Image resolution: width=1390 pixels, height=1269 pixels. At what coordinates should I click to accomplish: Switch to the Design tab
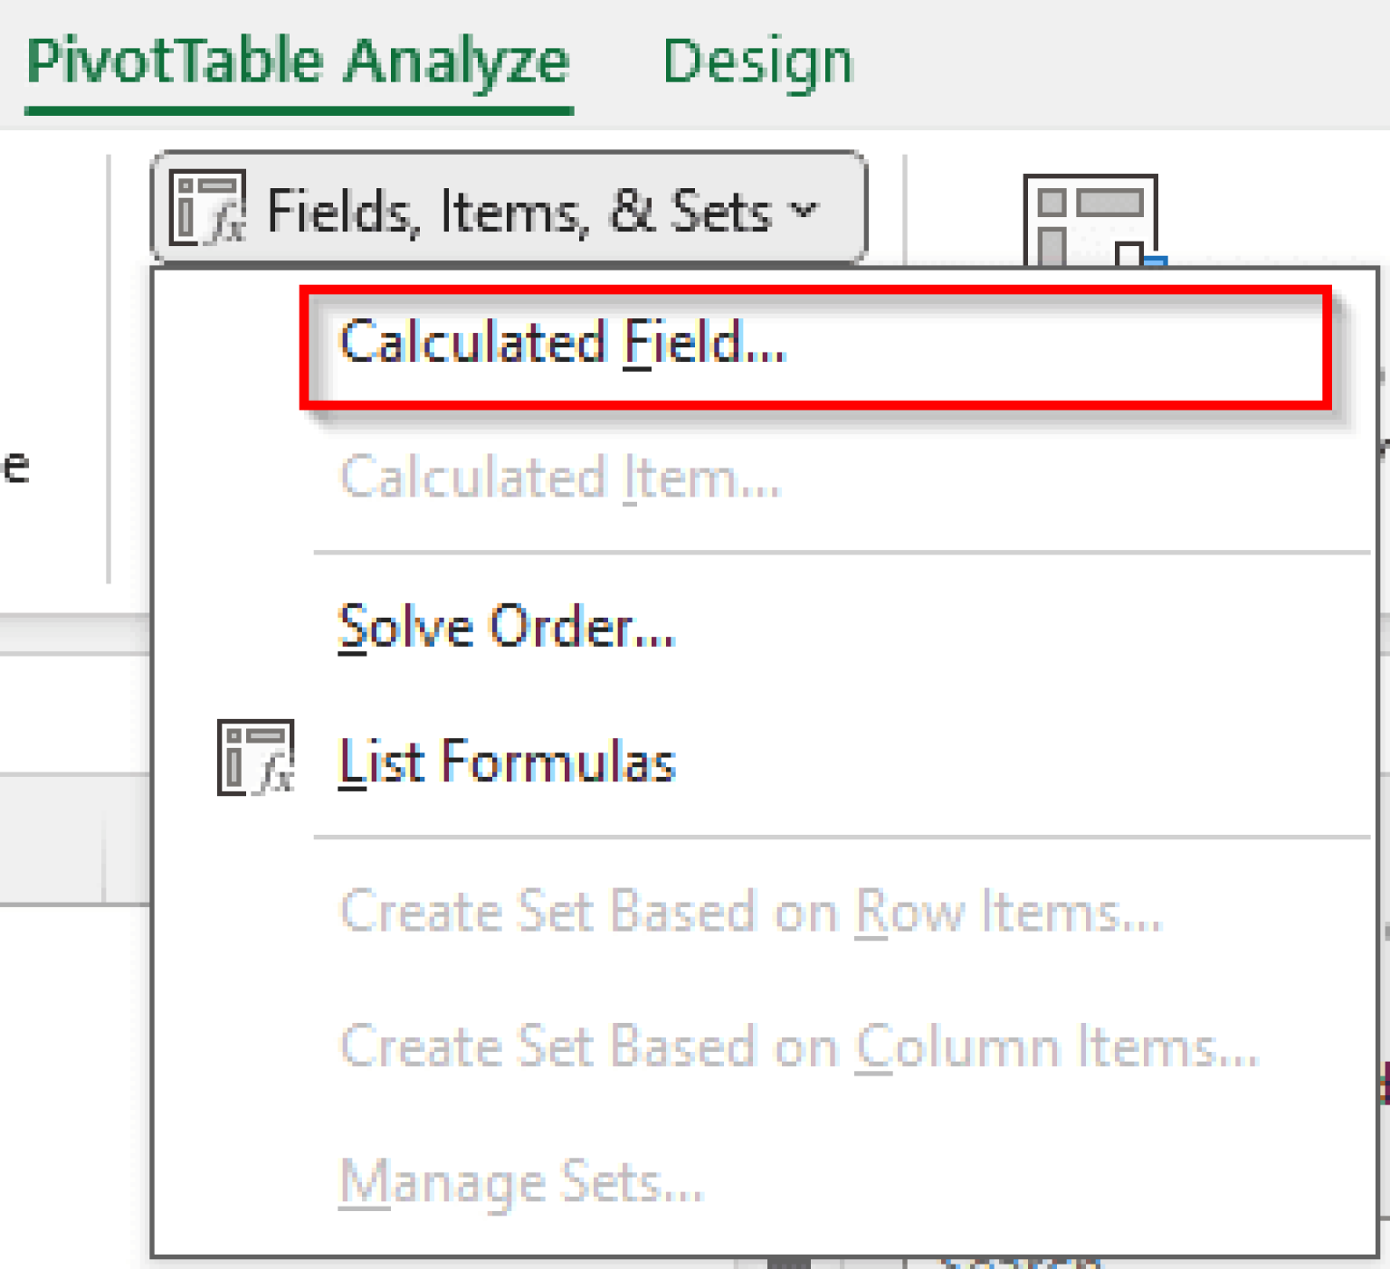[x=758, y=61]
